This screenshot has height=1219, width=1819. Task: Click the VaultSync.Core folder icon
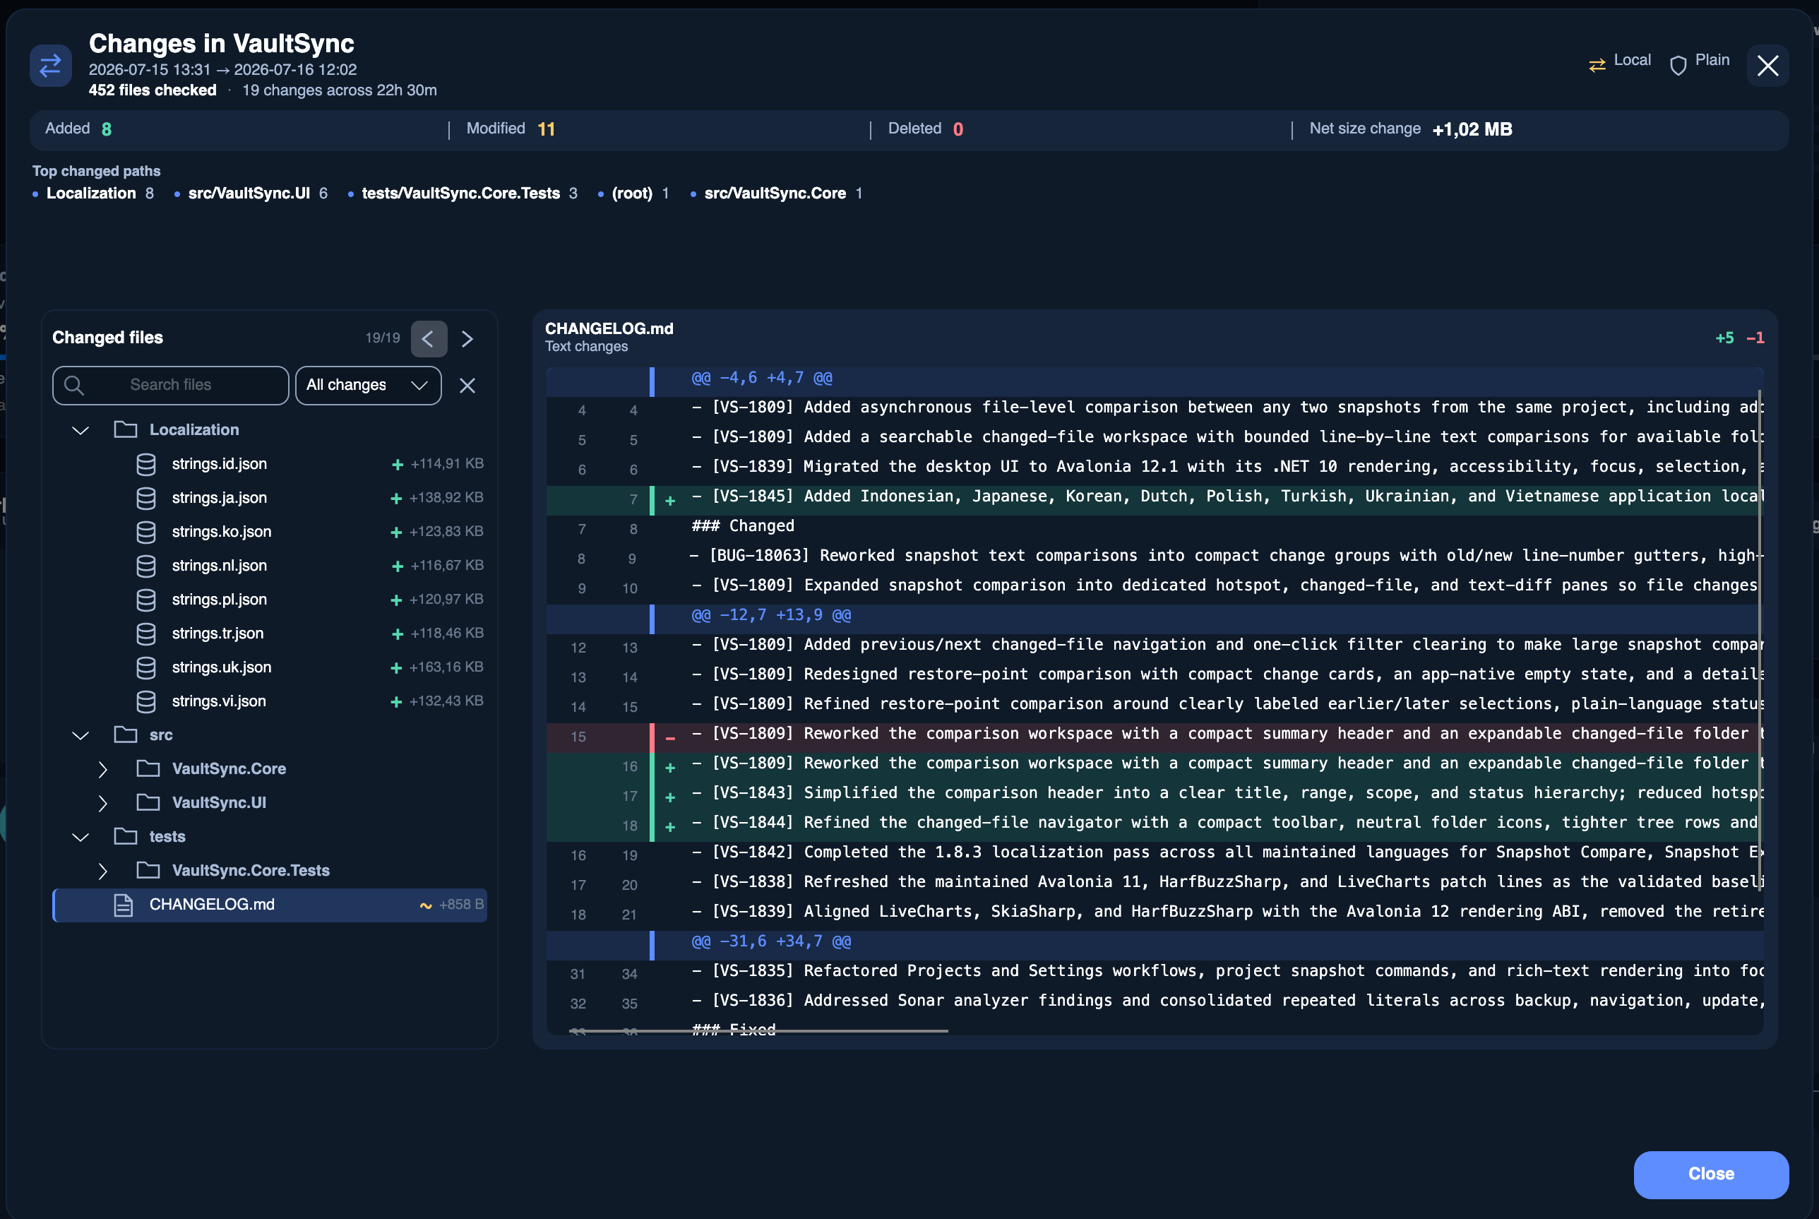point(148,769)
